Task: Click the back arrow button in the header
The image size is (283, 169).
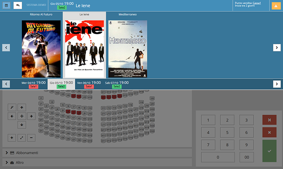Action: pyautogui.click(x=18, y=5)
